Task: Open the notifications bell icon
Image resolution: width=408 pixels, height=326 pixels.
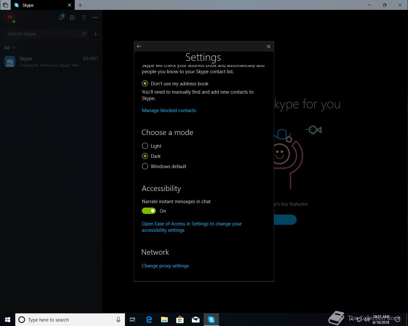Action: point(61,17)
